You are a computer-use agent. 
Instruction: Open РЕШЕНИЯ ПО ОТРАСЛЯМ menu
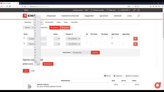pos(70,16)
